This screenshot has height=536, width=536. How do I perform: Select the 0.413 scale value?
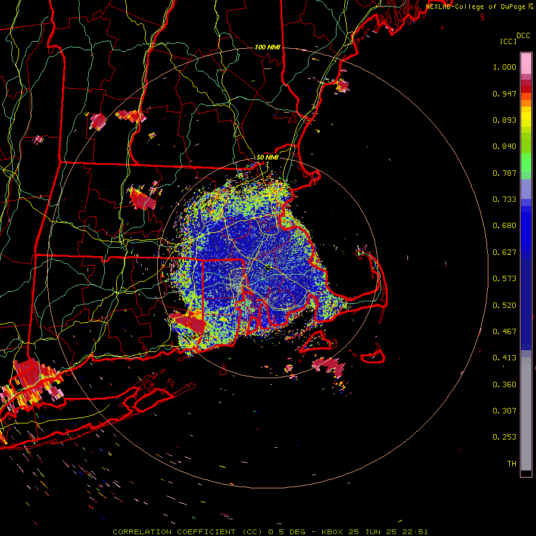(504, 358)
